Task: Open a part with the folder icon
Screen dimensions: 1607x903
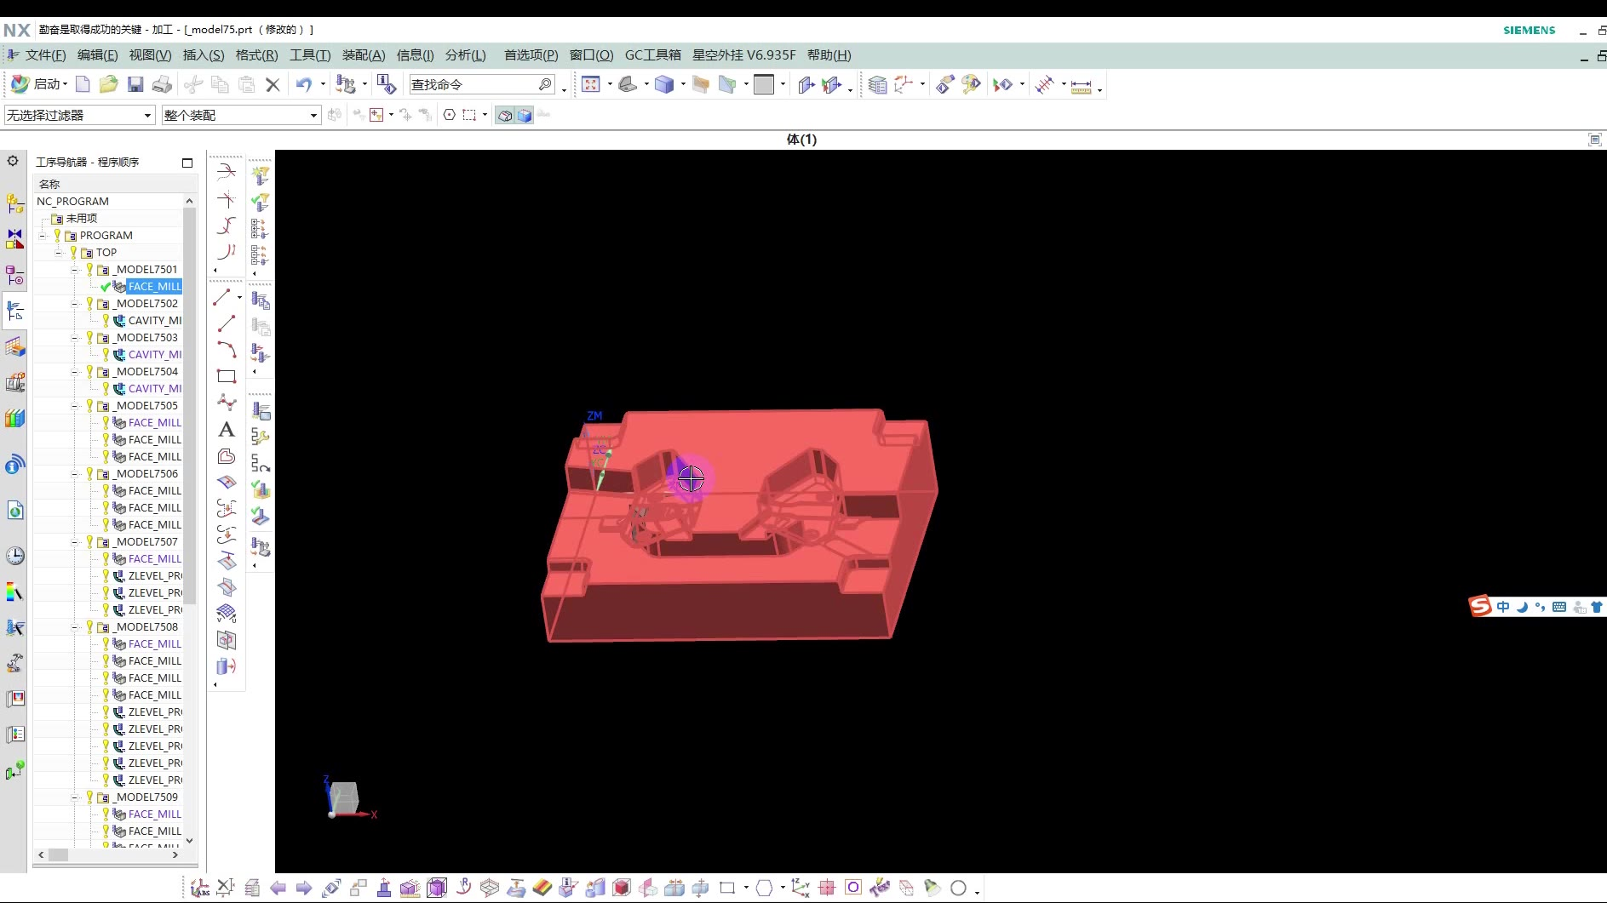Action: point(108,84)
